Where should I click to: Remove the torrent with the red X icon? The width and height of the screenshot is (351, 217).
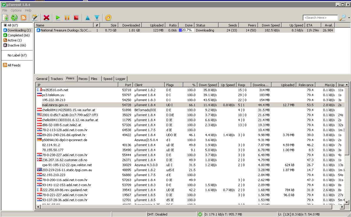(x=46, y=17)
